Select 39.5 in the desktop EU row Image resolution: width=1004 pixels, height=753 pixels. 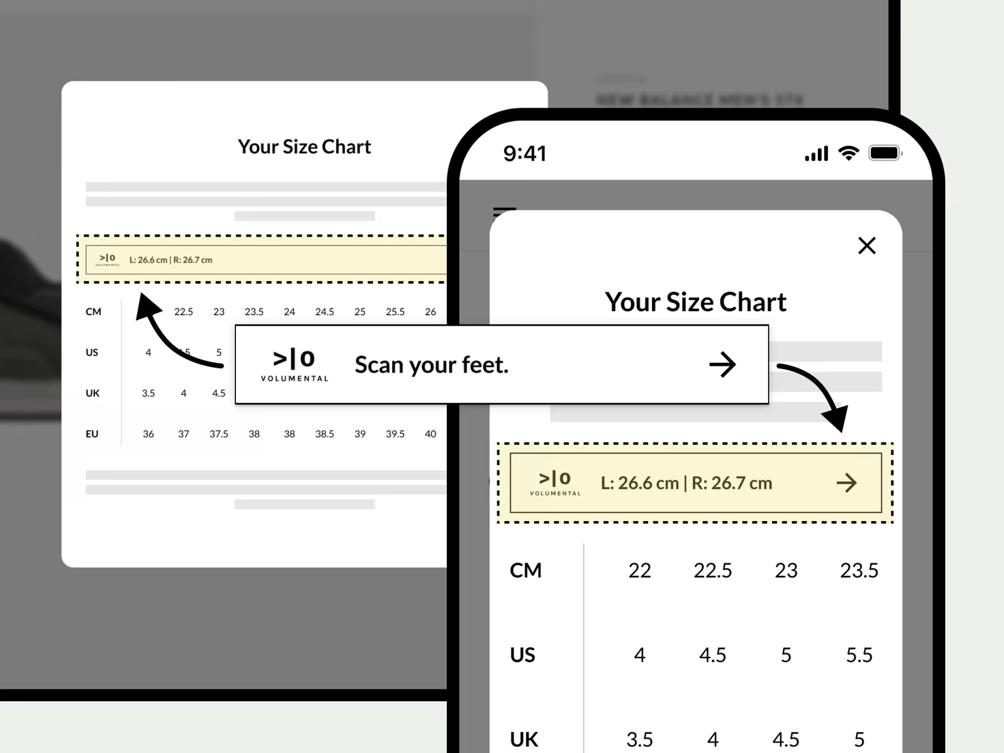click(395, 434)
